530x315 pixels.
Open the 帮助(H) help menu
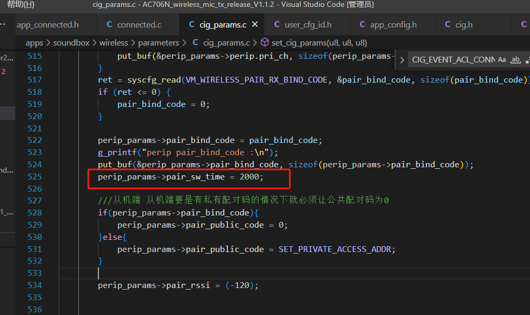[21, 4]
